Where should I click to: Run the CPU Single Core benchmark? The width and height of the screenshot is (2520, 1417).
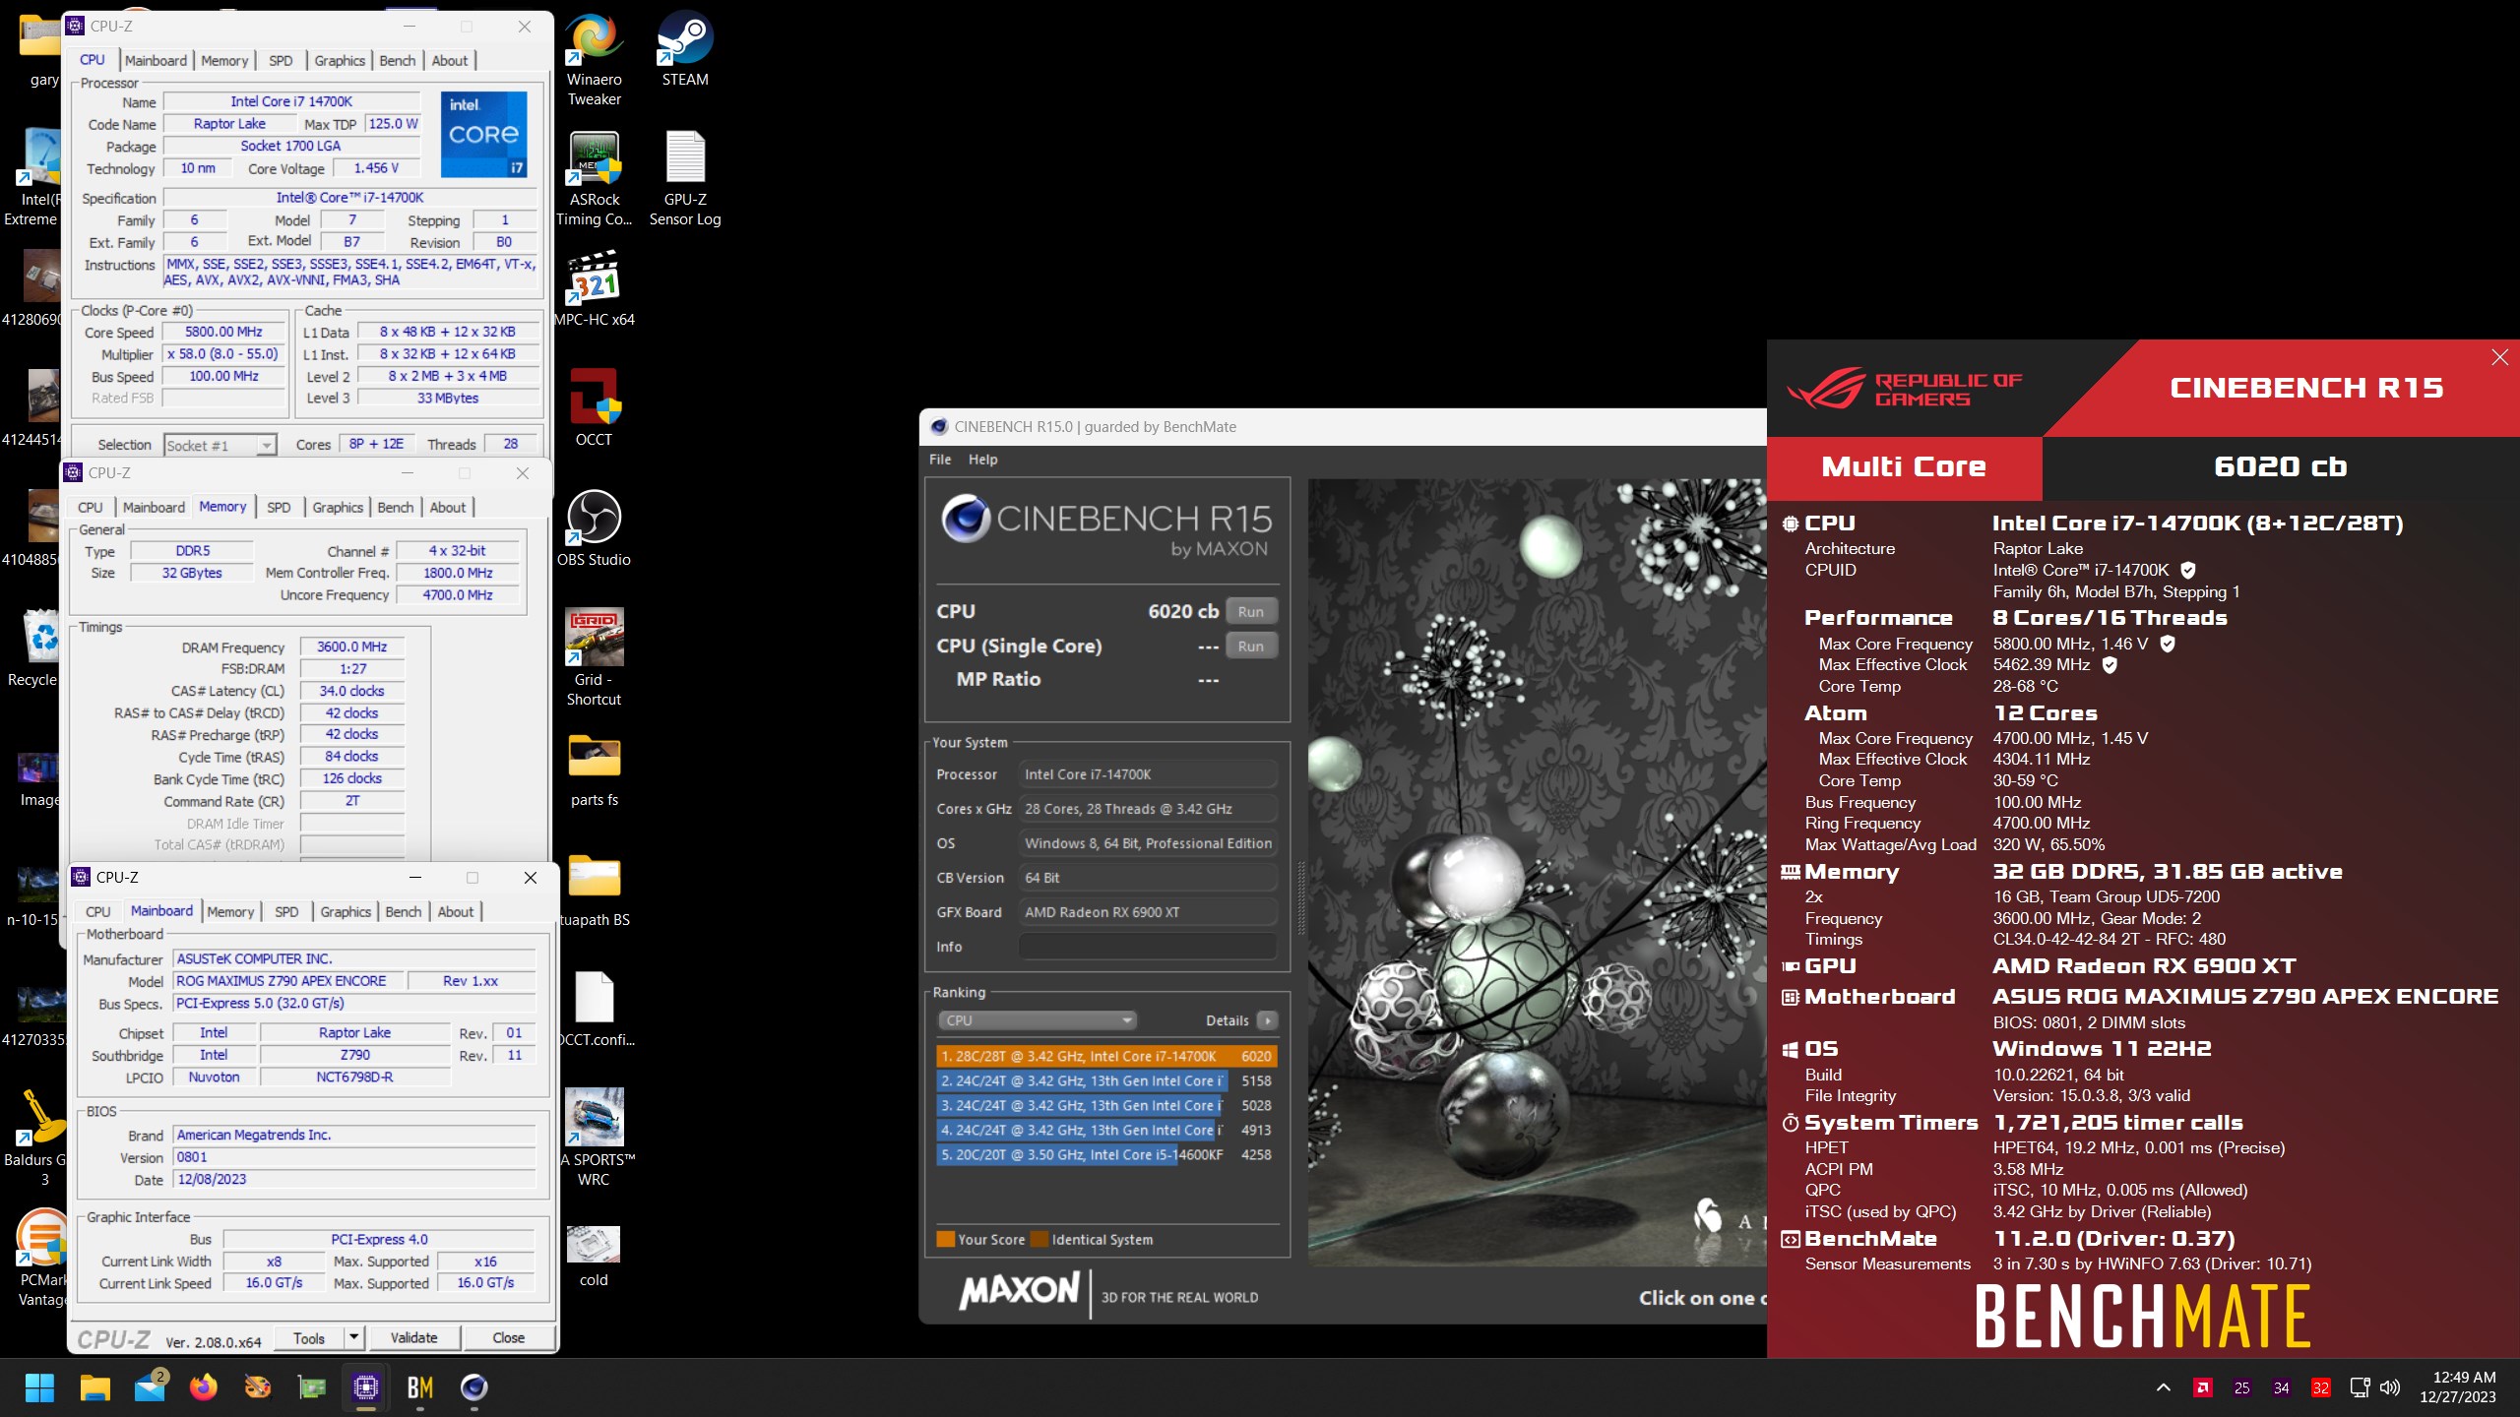[x=1250, y=646]
